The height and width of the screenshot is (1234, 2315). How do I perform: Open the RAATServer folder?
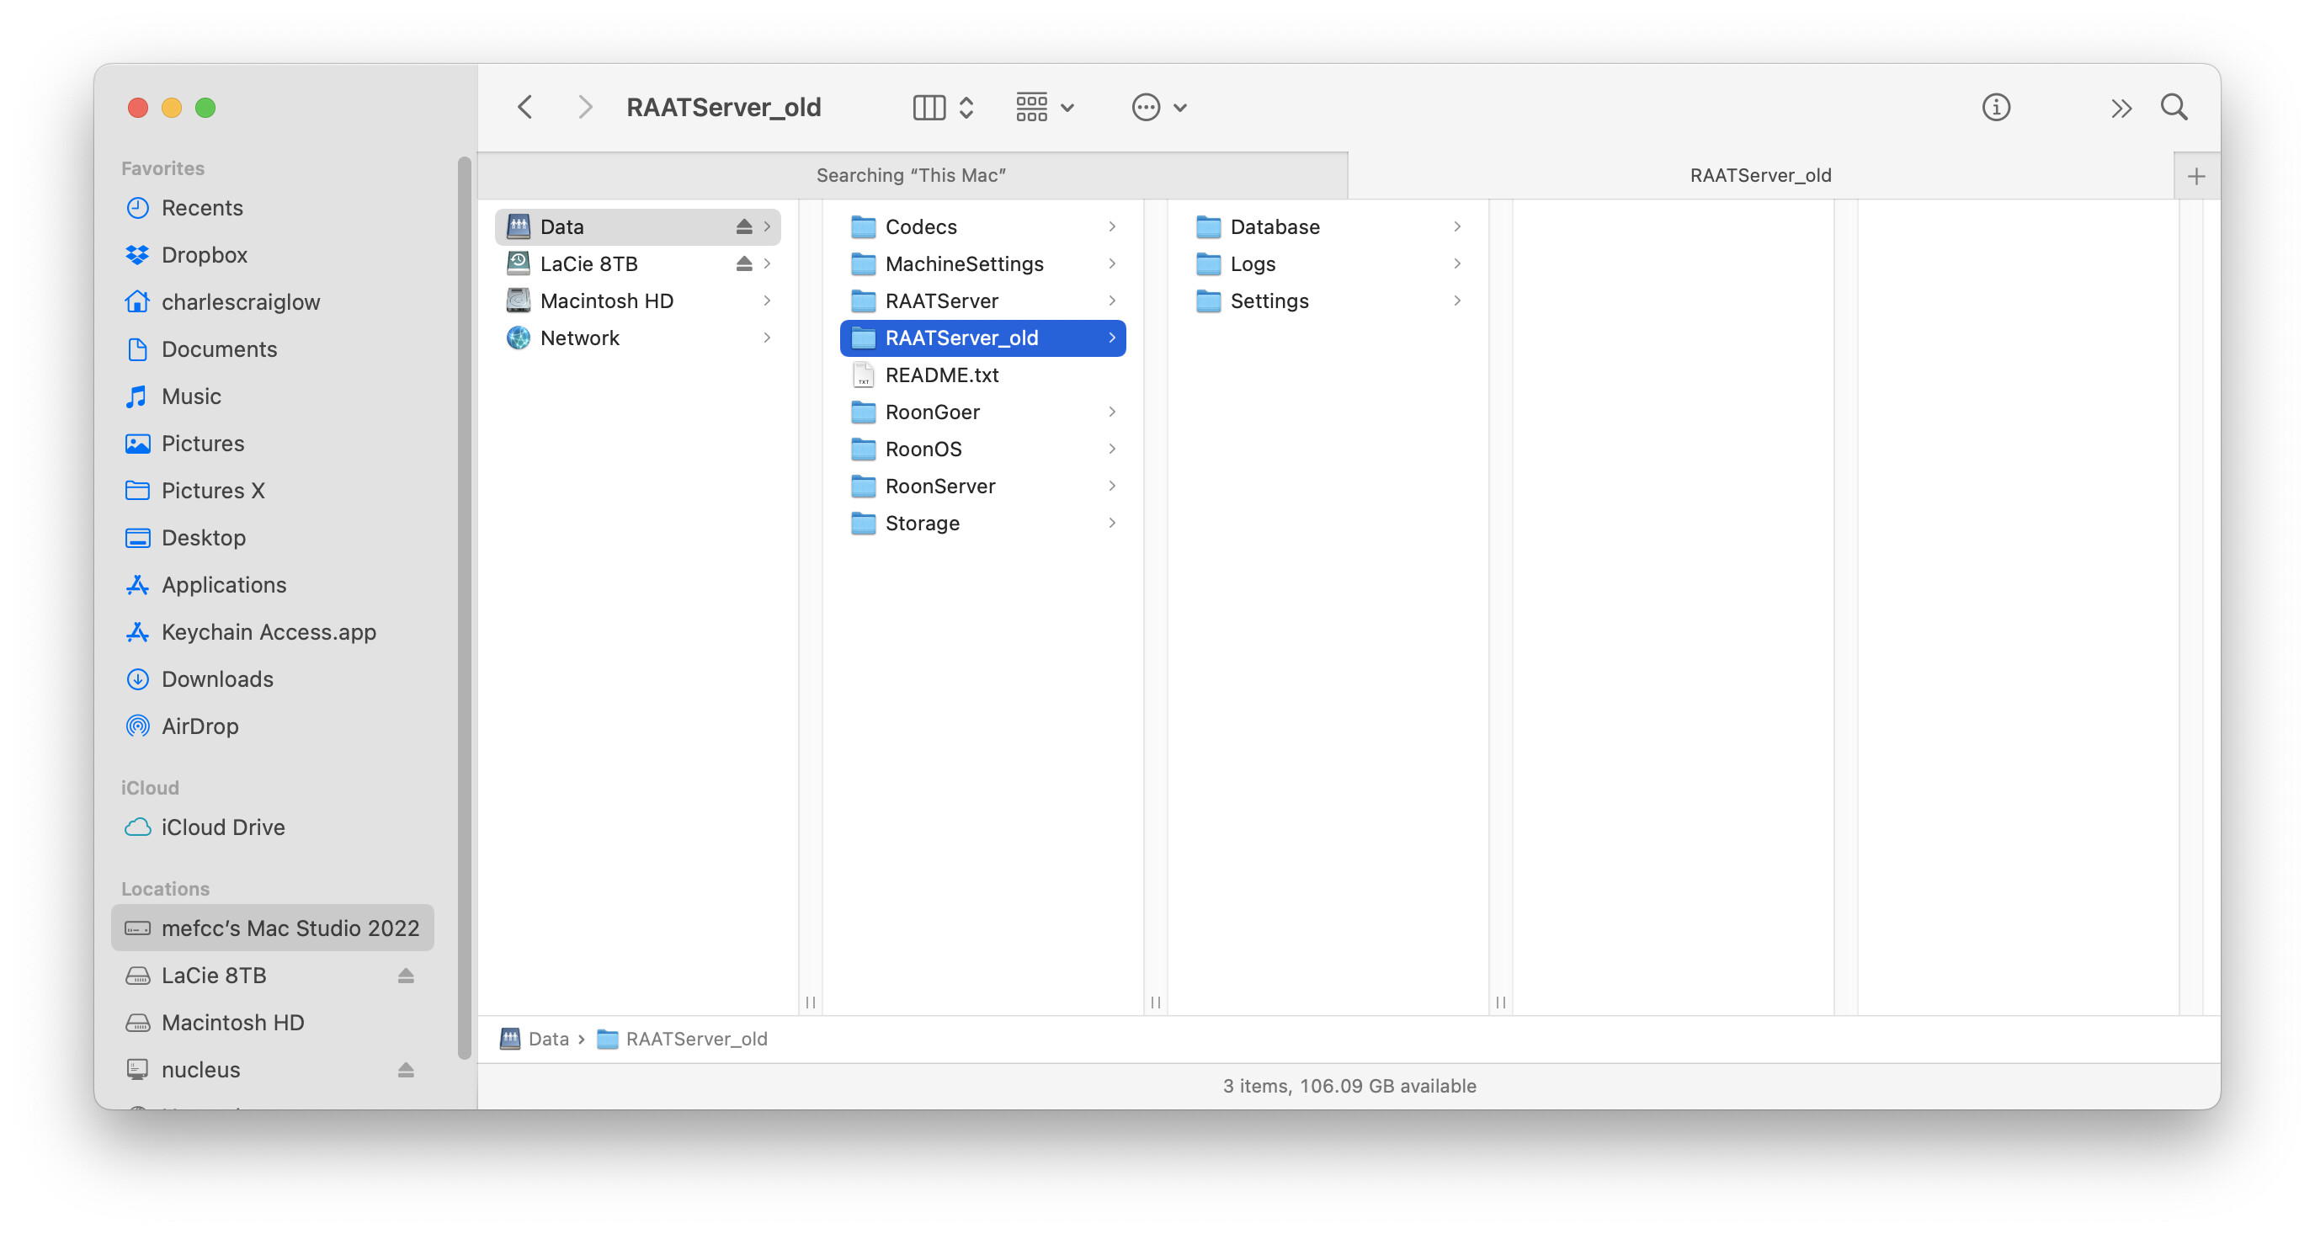tap(982, 301)
